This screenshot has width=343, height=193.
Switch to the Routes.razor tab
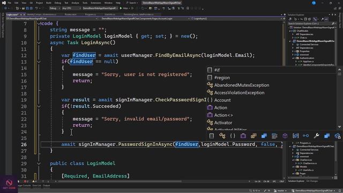pyautogui.click(x=70, y=14)
